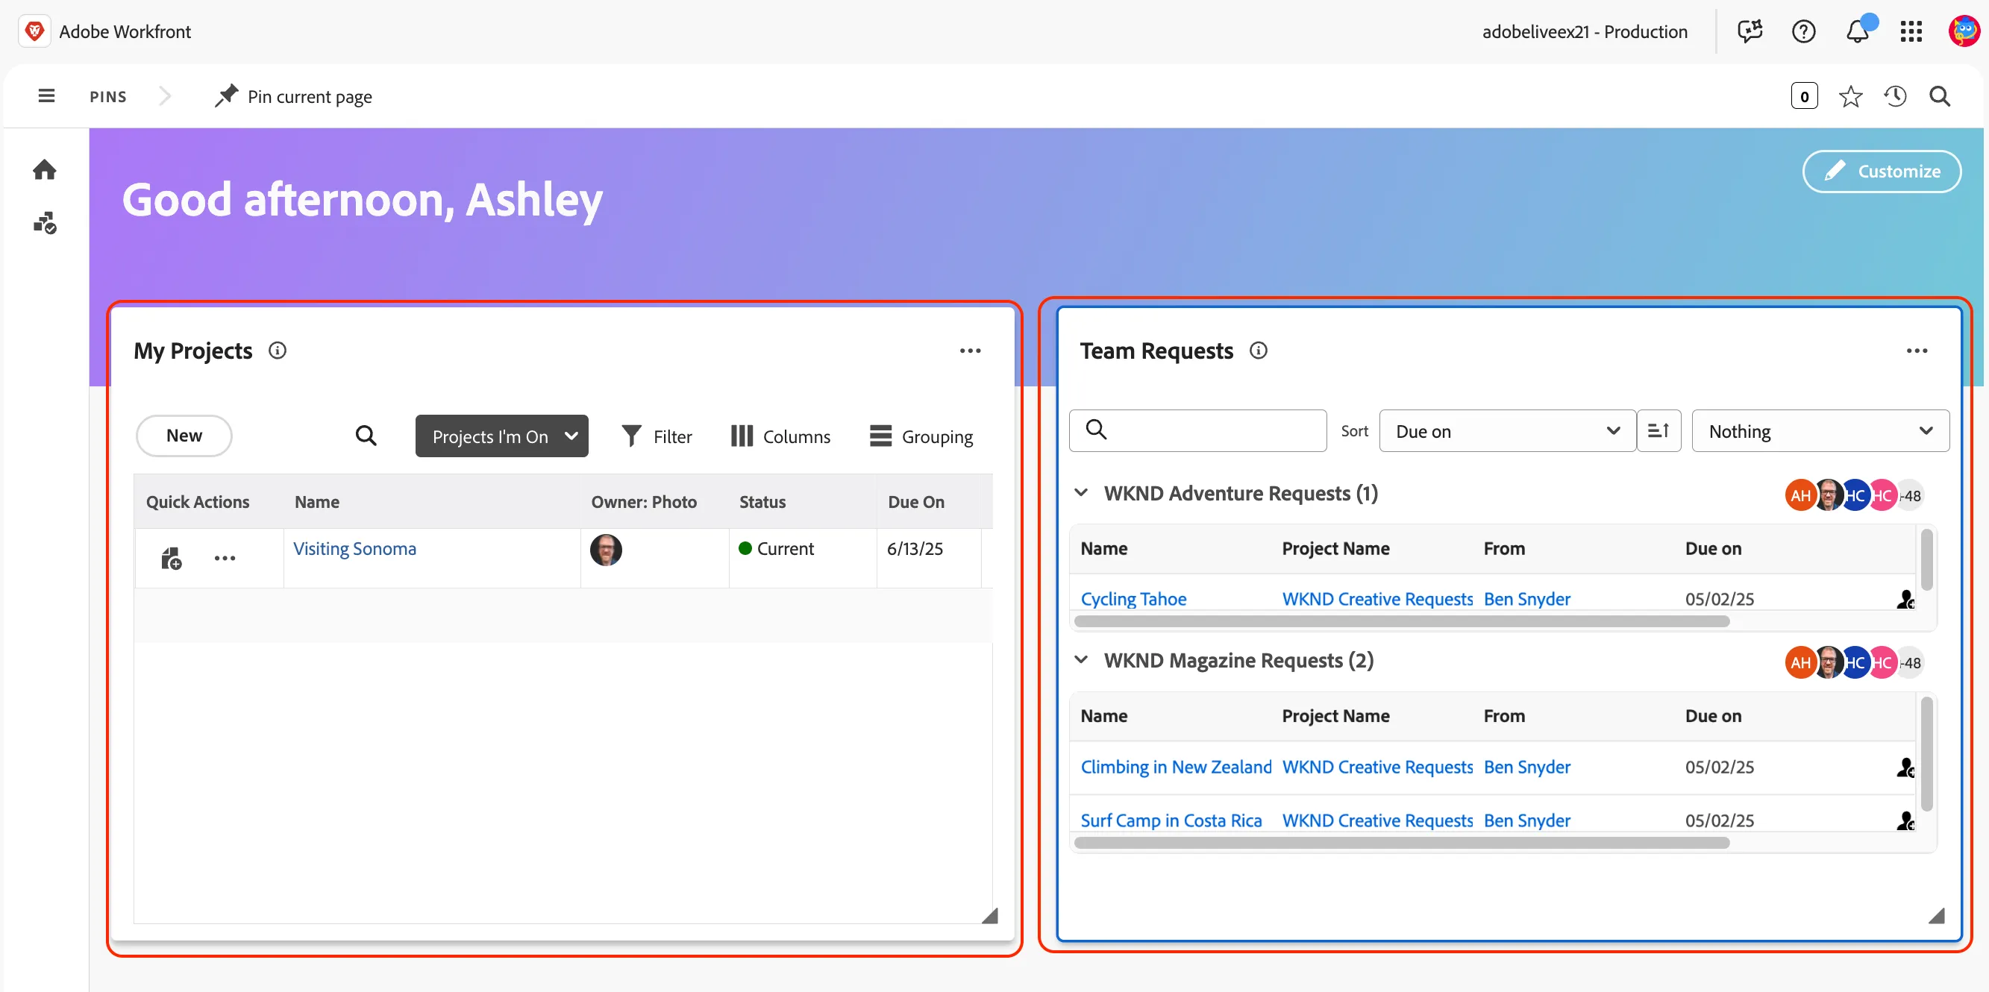Open the global search magnifier
The image size is (1989, 992).
[x=1940, y=96]
